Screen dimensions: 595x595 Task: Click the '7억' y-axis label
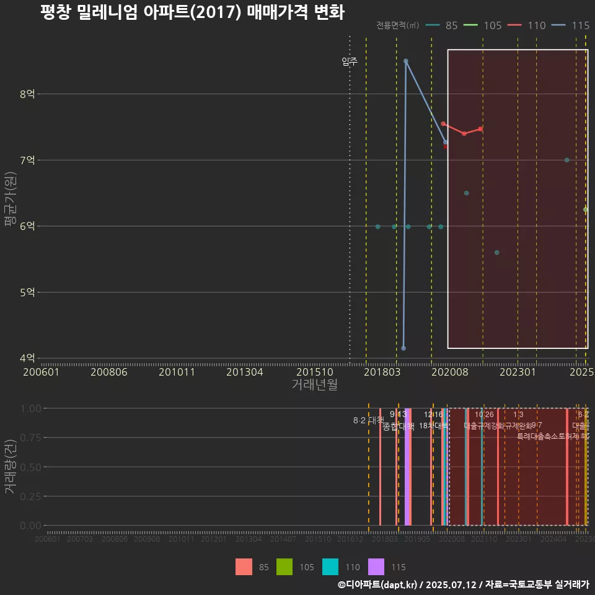pyautogui.click(x=27, y=160)
